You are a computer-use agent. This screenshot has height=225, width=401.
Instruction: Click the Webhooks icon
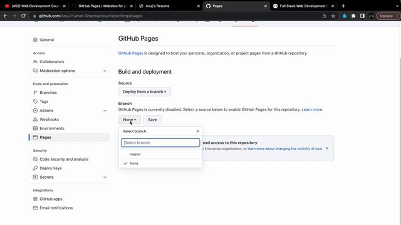35,119
